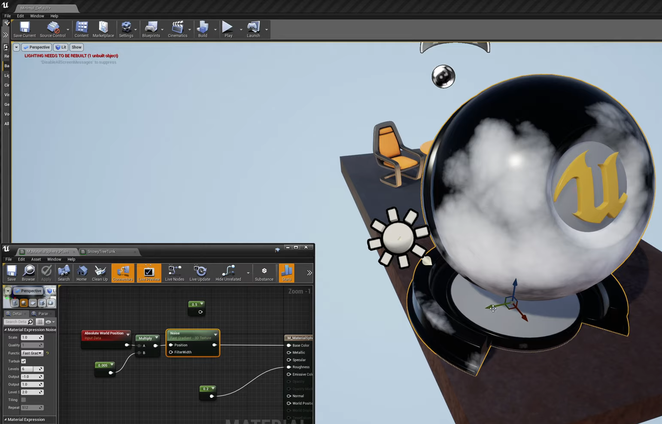Screen dimensions: 662x424
Task: Enable the Tiling checkbox
Action: [24, 400]
